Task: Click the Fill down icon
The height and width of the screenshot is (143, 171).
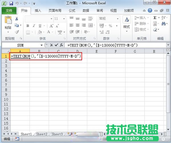Action: point(155,24)
